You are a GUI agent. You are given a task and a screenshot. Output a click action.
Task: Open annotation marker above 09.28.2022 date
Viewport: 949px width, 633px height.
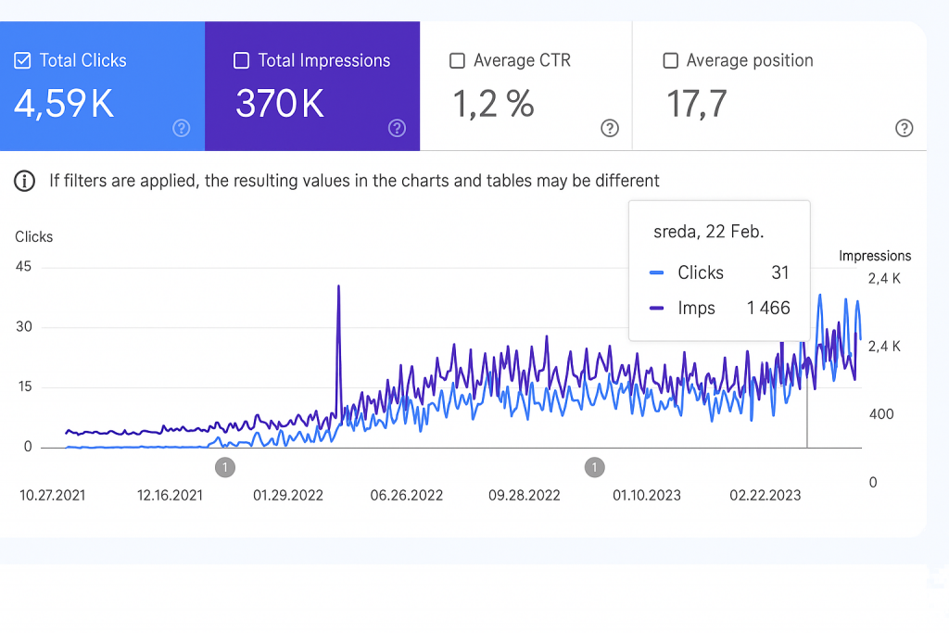click(x=595, y=467)
